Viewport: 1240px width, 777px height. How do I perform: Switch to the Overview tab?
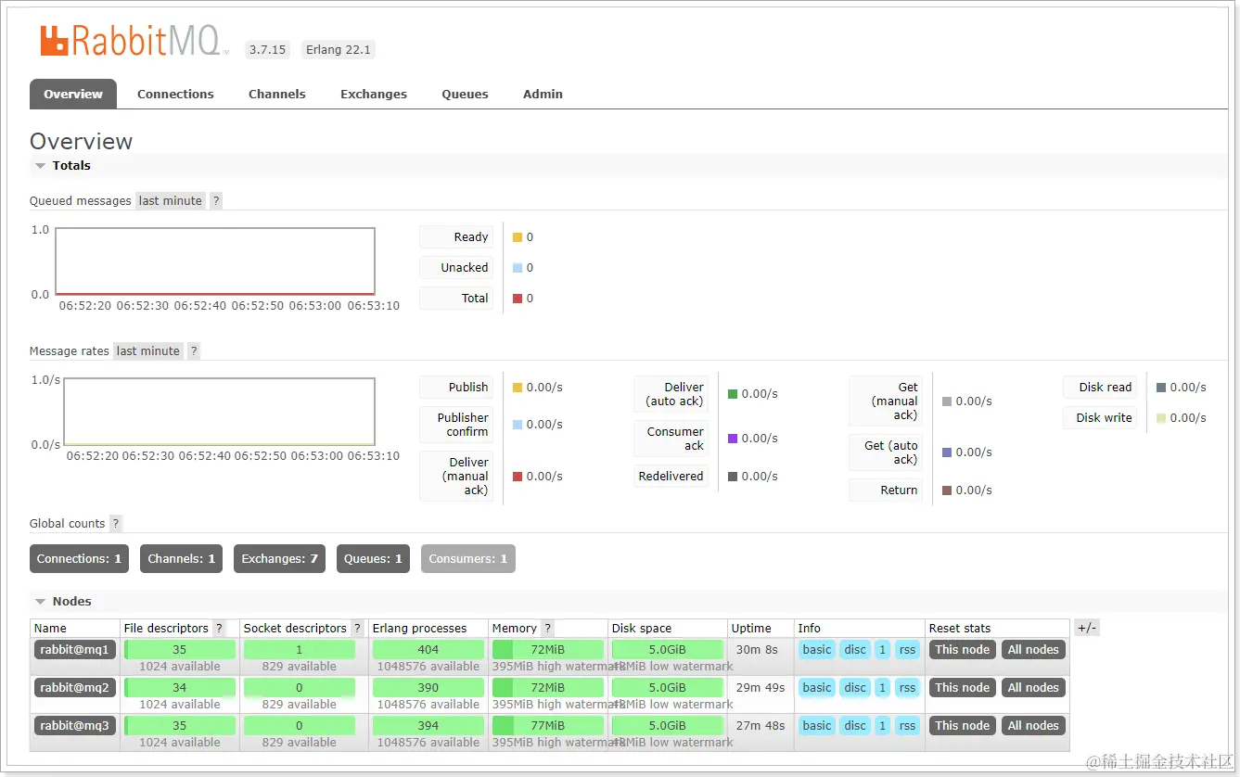73,94
